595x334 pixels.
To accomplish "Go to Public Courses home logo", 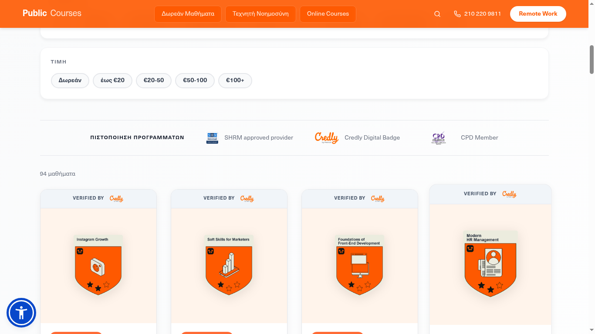I will (x=52, y=13).
